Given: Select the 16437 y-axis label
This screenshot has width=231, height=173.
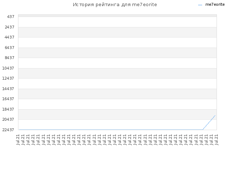Looking at the screenshot, I should [8, 99].
